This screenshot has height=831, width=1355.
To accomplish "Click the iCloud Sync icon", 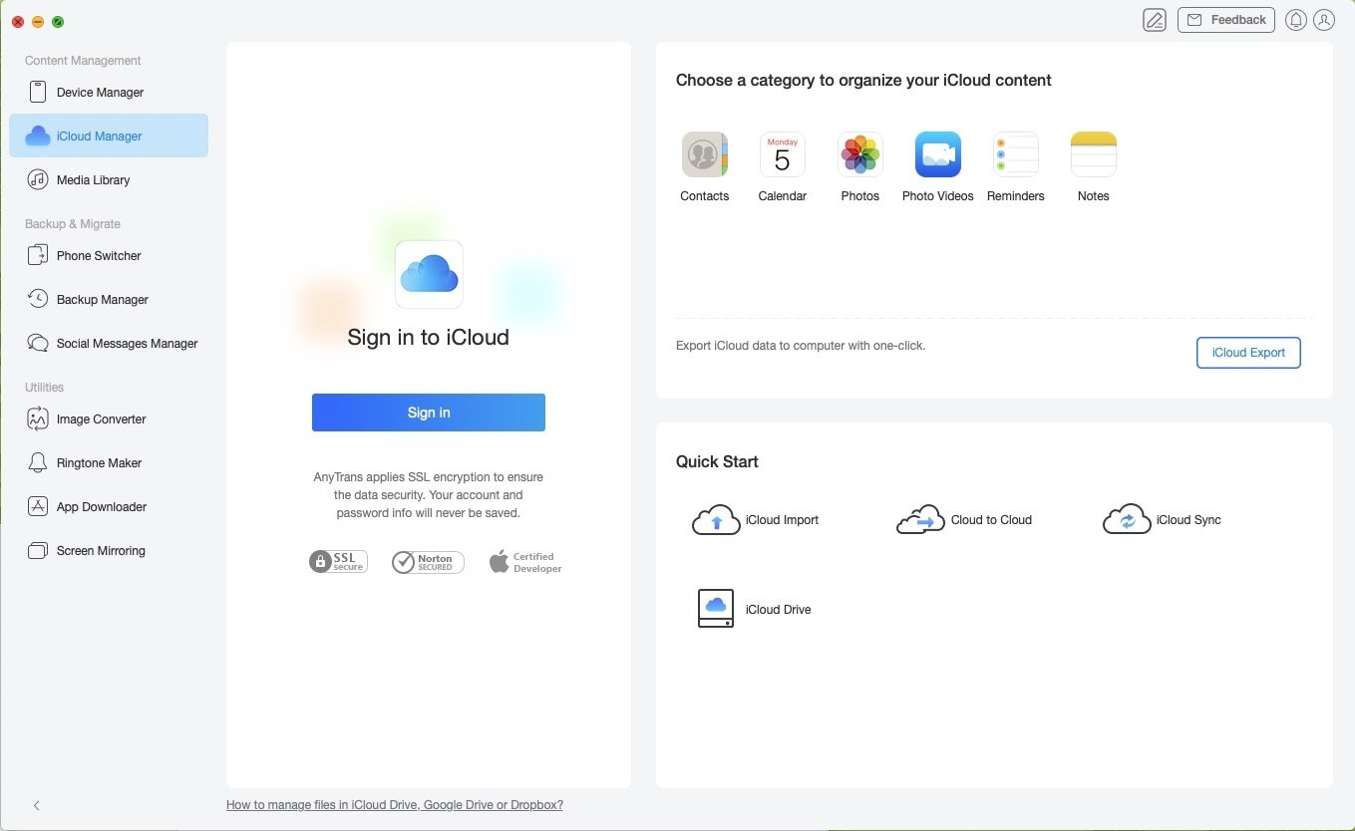I will point(1127,520).
